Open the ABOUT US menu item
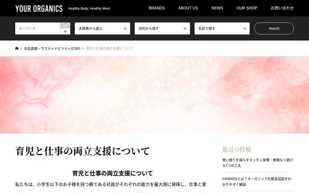This screenshot has height=193, width=309. pyautogui.click(x=188, y=8)
